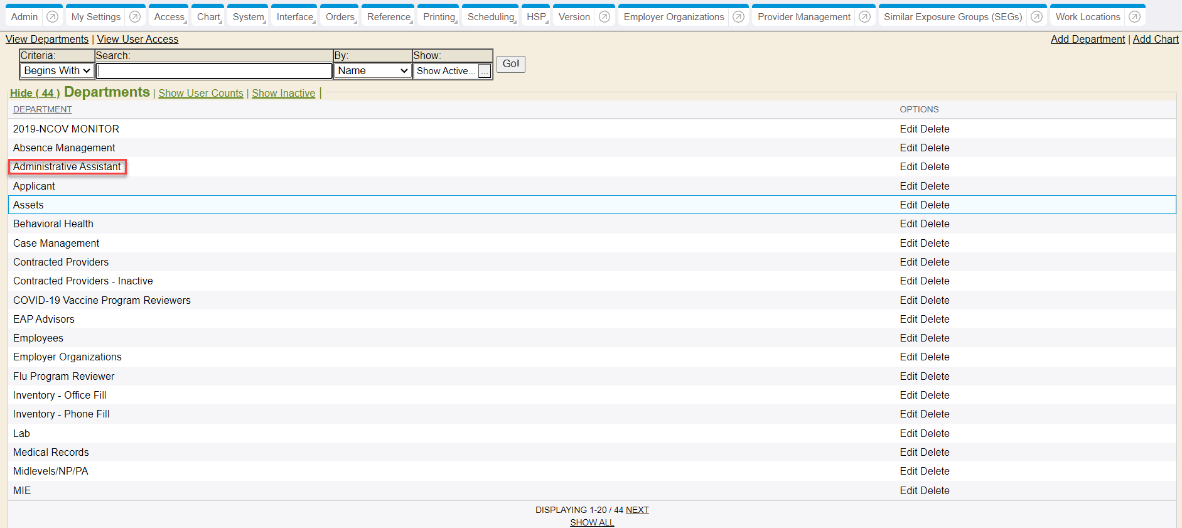Click the ellipsis button next to Show Active
The image size is (1182, 528).
click(x=485, y=72)
